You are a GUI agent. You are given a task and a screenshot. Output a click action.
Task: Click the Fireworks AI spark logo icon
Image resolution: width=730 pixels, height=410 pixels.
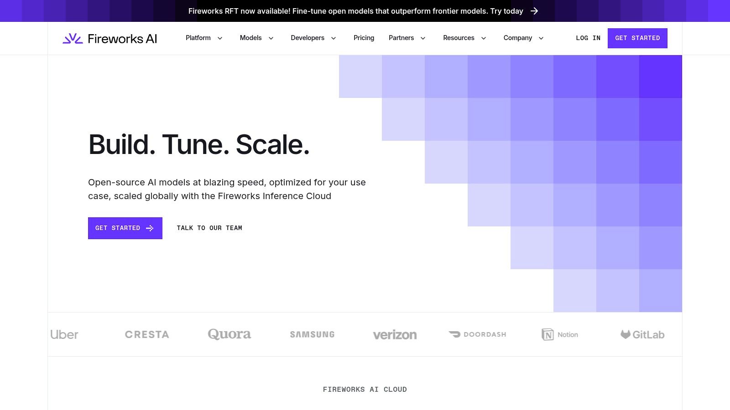coord(73,39)
